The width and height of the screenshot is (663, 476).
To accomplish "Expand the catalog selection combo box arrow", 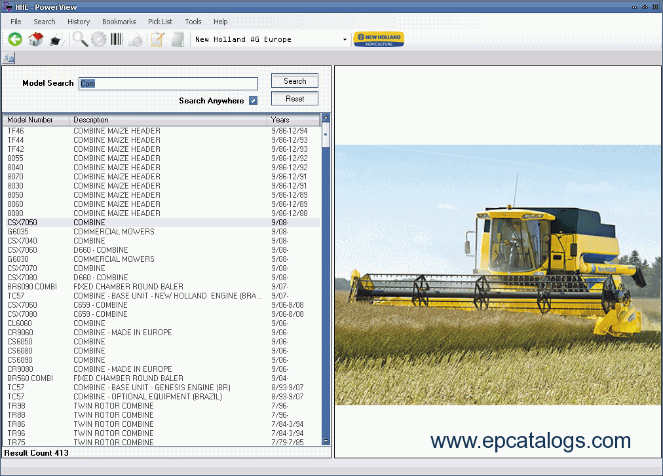I will (x=344, y=39).
